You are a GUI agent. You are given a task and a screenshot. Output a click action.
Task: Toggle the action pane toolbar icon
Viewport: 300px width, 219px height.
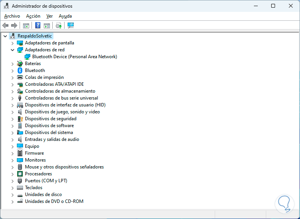point(47,25)
